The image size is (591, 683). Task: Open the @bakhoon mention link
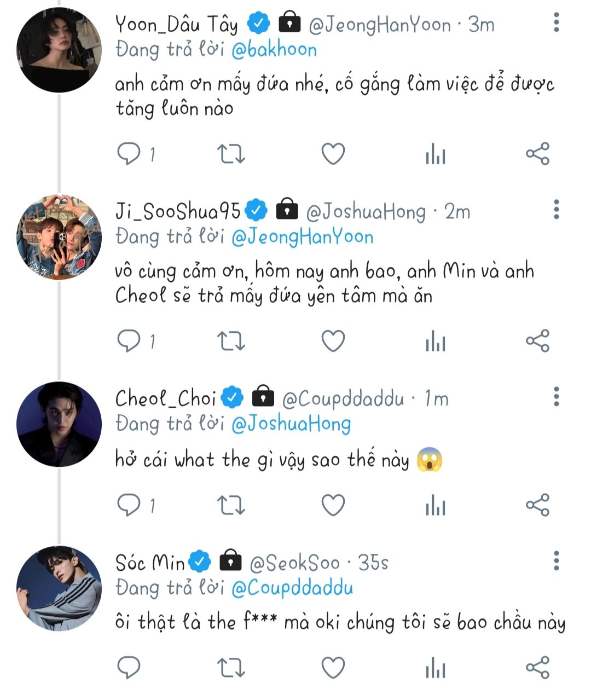coord(274,50)
